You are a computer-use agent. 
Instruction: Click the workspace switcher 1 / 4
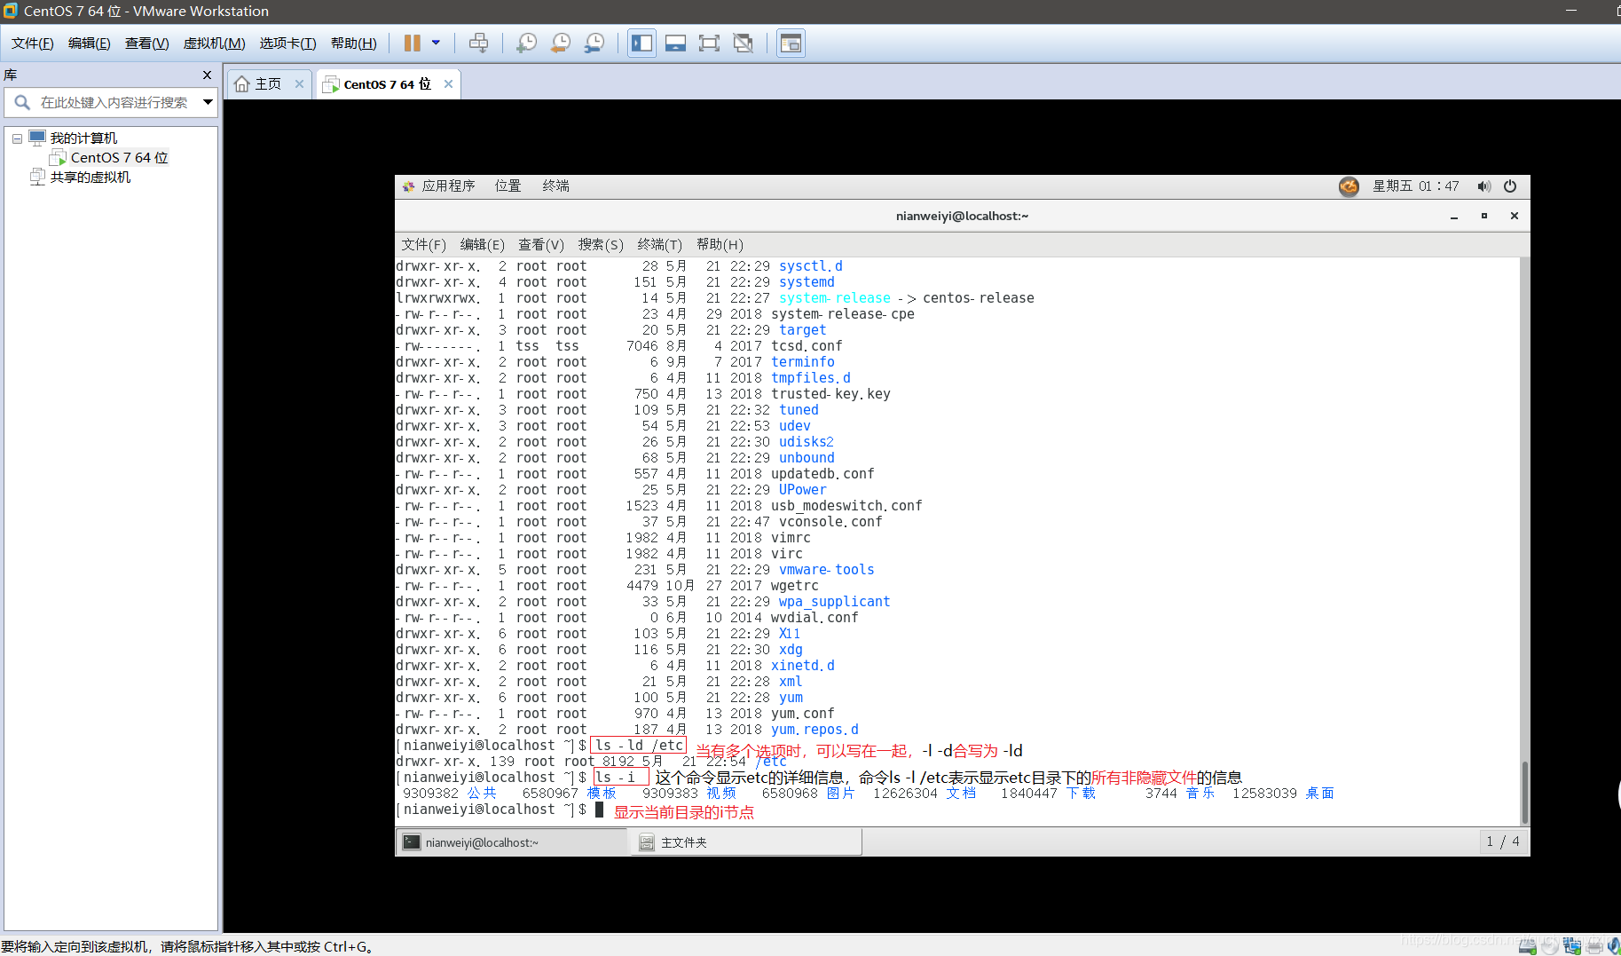pos(1503,841)
